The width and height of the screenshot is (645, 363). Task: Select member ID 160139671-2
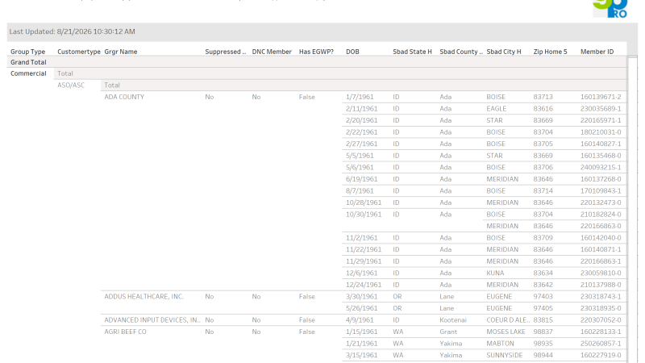pyautogui.click(x=601, y=97)
